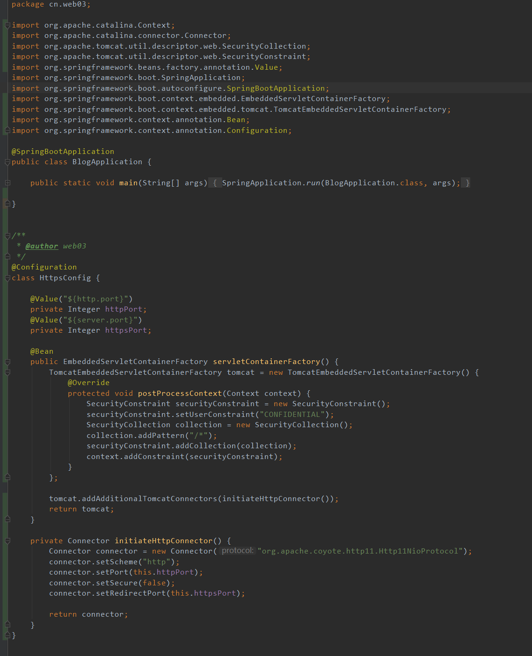532x656 pixels.
Task: Click the Http11NioProtocol string literal
Action: (x=360, y=551)
